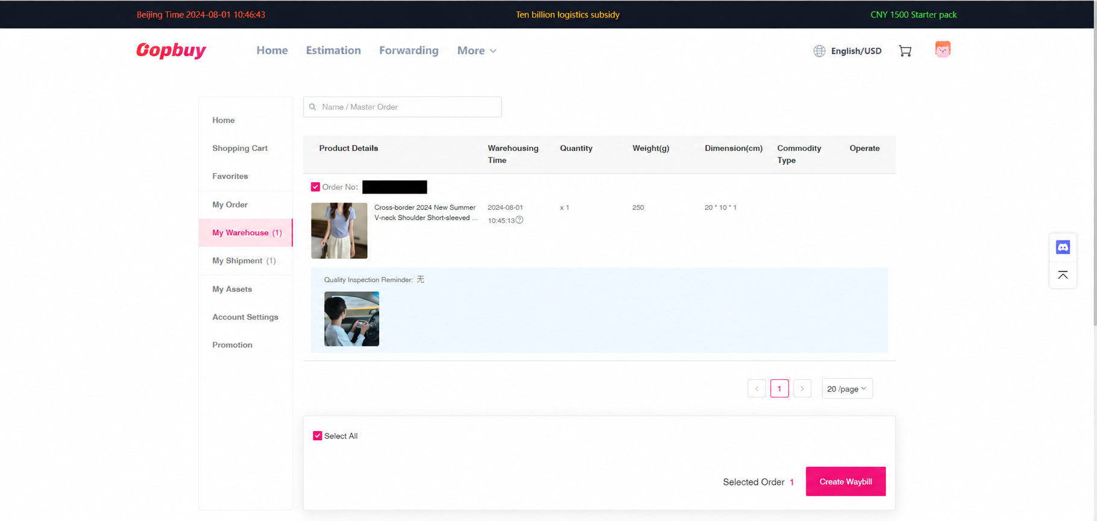This screenshot has height=521, width=1097.
Task: Open the Forwarding navigation tab
Action: pos(409,51)
